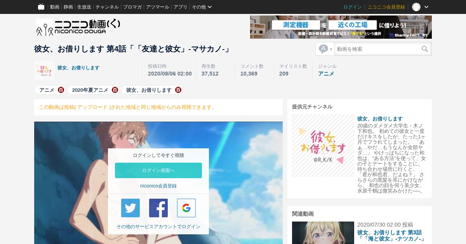Click the ログイン画面へ button
The height and width of the screenshot is (244, 466).
pyautogui.click(x=158, y=170)
